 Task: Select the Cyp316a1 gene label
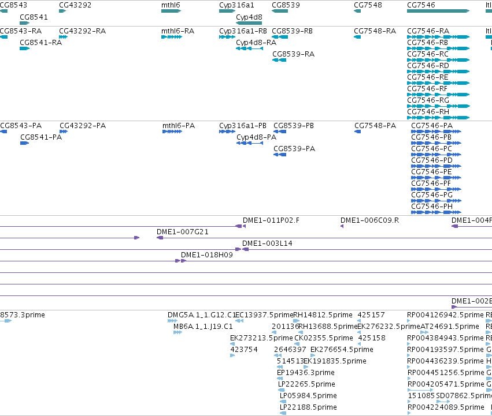236,5
